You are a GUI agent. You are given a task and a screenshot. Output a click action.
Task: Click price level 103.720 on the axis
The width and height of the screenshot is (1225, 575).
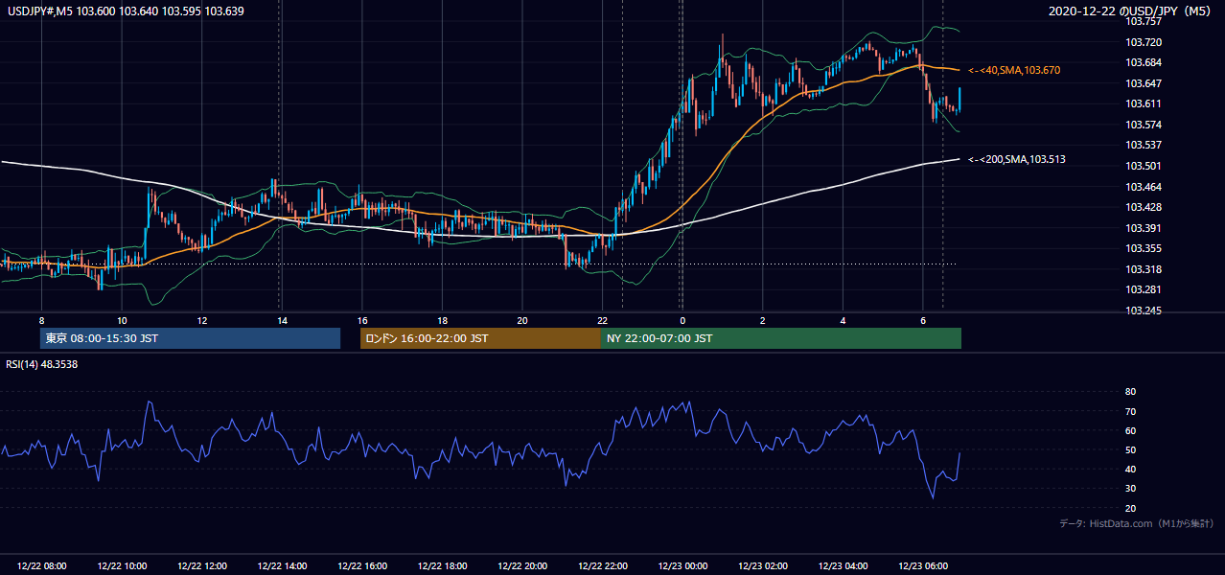coord(1143,42)
